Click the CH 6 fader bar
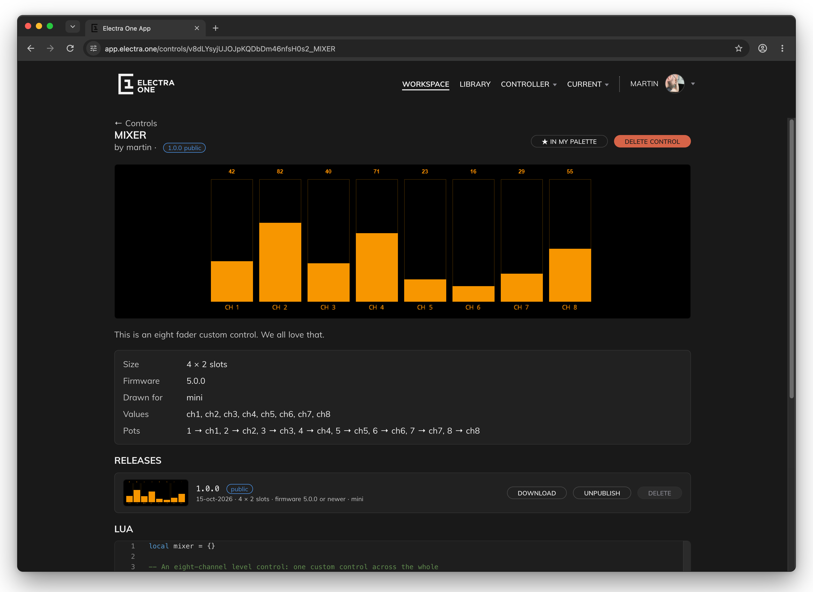This screenshot has height=592, width=813. [473, 240]
